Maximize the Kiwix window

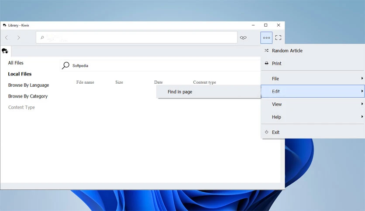(x=265, y=25)
